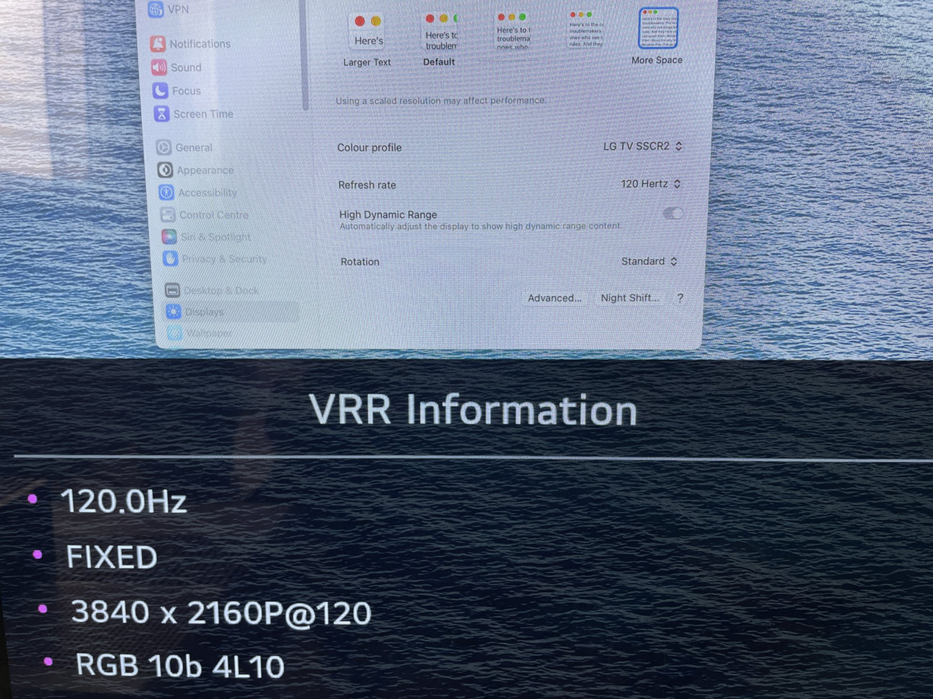
Task: Click the General gear icon
Action: [163, 147]
